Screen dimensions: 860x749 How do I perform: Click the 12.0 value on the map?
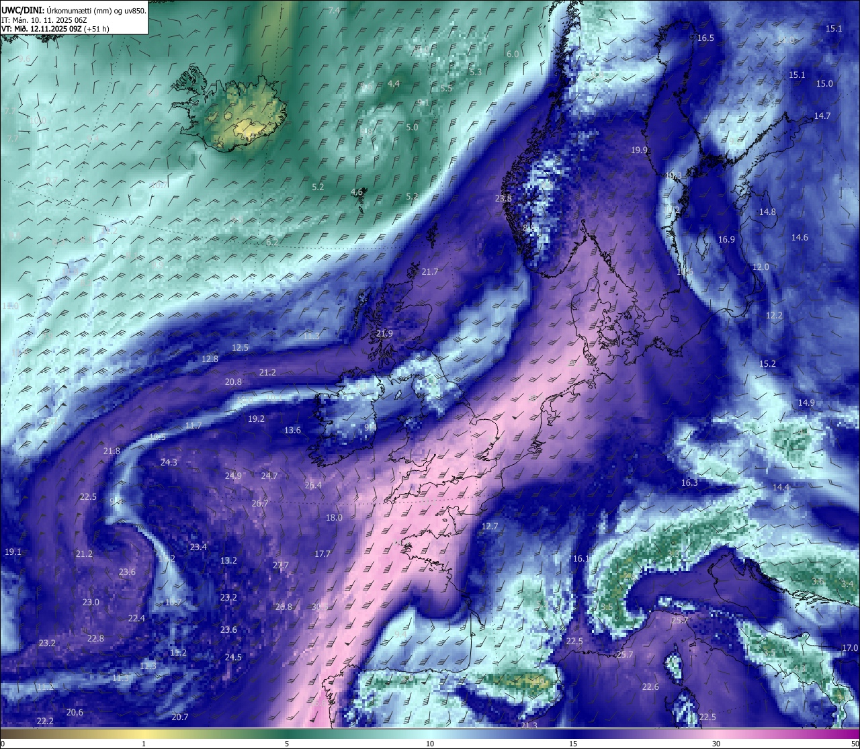(x=761, y=267)
